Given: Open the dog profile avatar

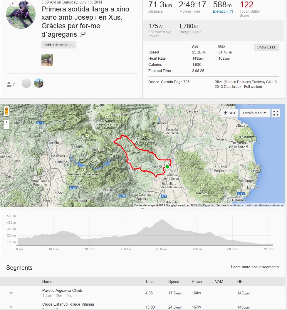Looking at the screenshot, I should [21, 14].
